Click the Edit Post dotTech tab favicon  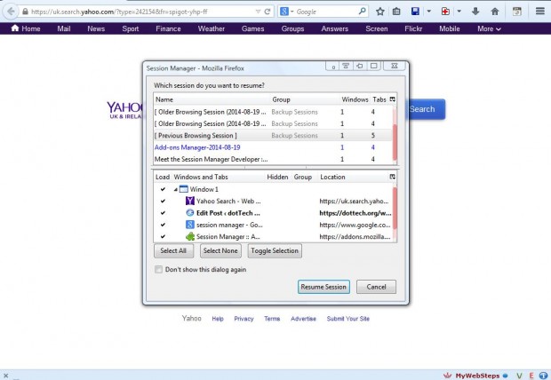[x=190, y=213]
